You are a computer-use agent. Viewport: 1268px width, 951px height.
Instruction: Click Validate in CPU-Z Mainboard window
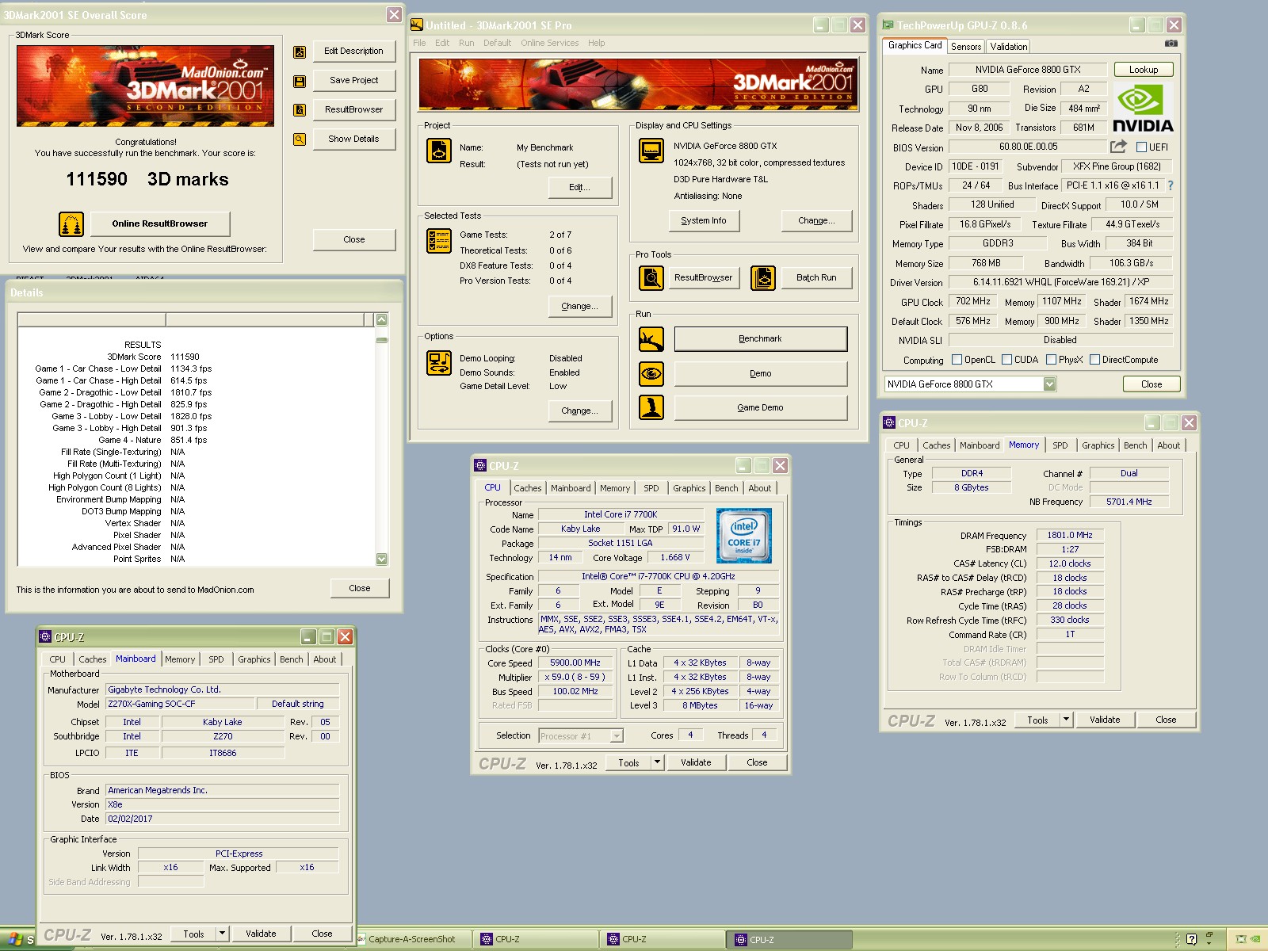[x=261, y=934]
